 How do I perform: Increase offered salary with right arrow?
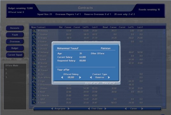(80, 77)
